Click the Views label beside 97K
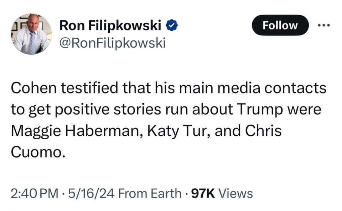The width and height of the screenshot is (342, 211). tap(235, 194)
